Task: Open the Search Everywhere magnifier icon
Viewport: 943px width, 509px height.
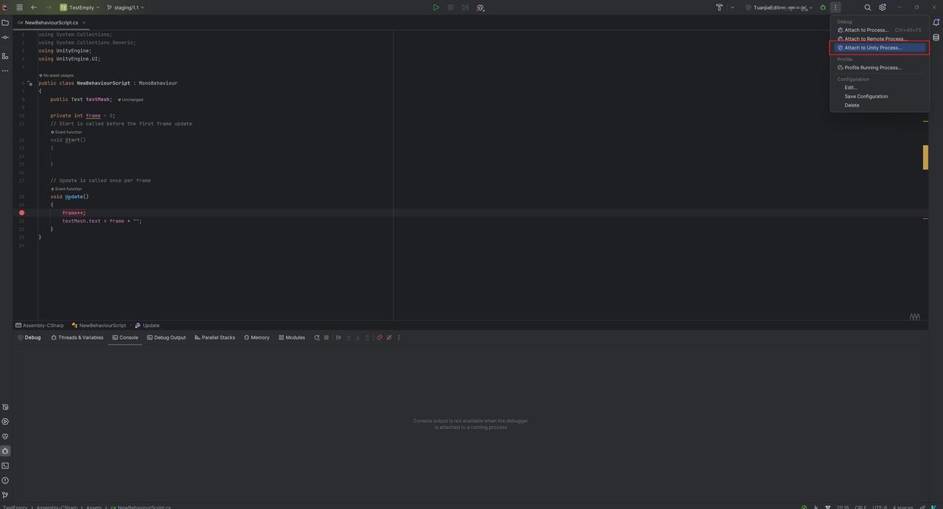Action: 867,7
